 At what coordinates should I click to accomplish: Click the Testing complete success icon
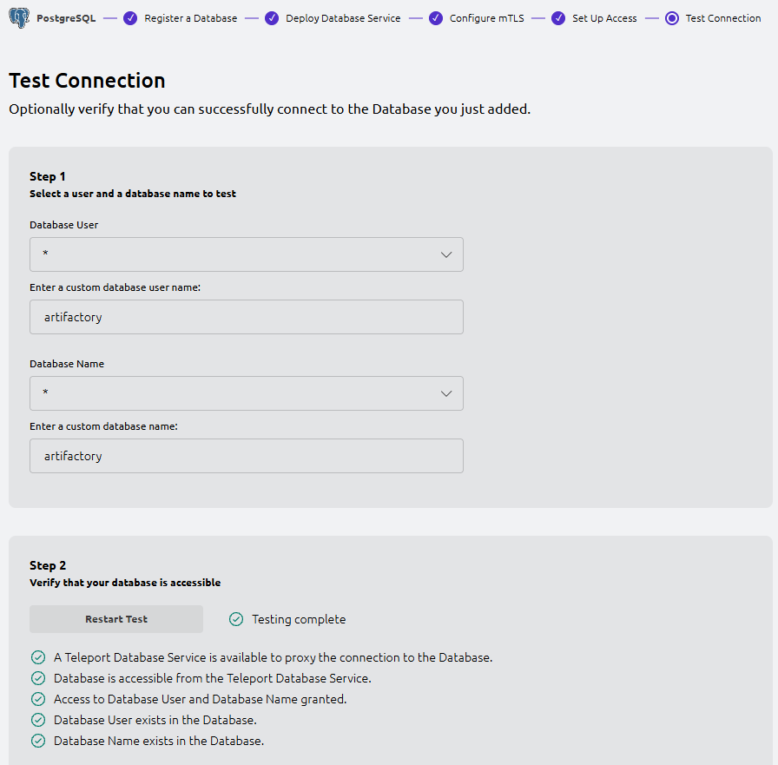click(236, 619)
